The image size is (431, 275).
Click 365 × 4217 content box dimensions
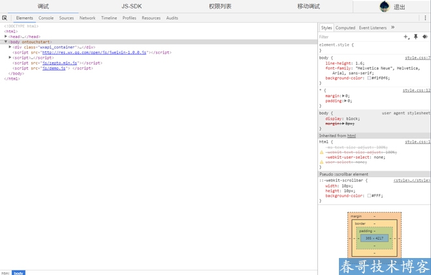pos(374,238)
